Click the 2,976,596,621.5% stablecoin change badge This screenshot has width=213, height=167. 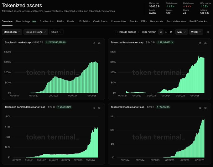tap(56, 42)
